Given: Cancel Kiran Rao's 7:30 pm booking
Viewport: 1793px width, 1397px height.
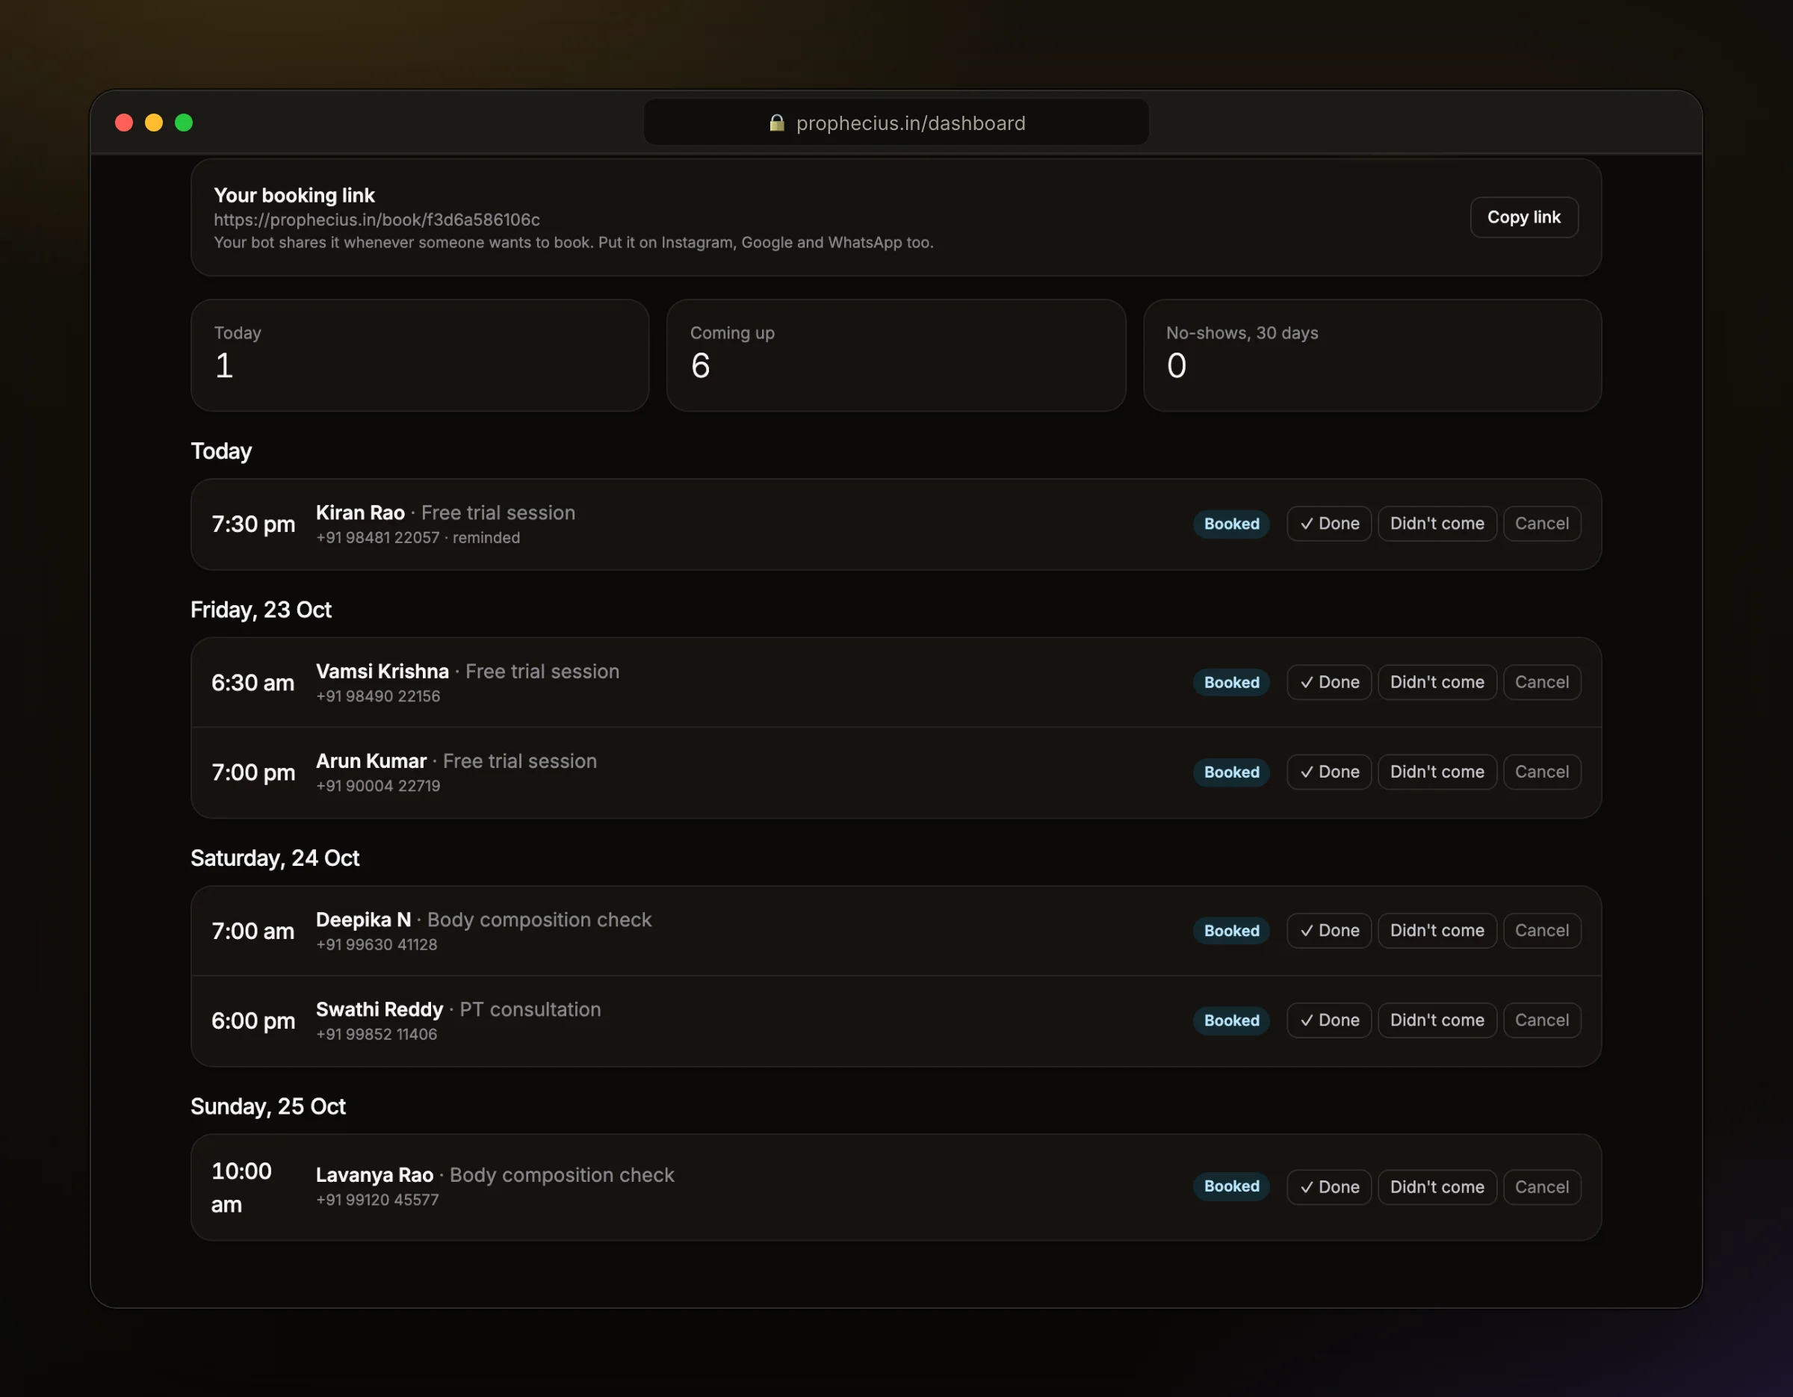Looking at the screenshot, I should [x=1542, y=524].
